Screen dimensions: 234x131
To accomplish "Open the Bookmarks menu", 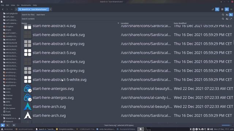I will pos(26,5).
